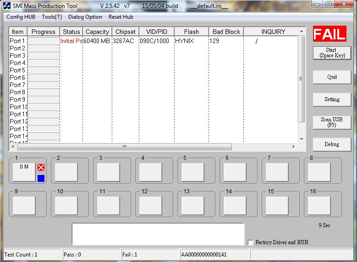Click the red X fail icon in slot 1
The height and width of the screenshot is (262, 357).
point(41,168)
